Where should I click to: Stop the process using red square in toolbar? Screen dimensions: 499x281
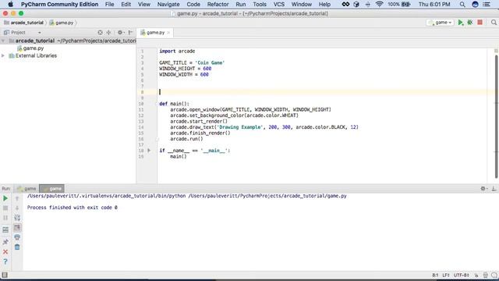point(480,23)
